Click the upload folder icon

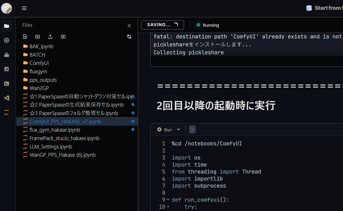tap(63, 36)
